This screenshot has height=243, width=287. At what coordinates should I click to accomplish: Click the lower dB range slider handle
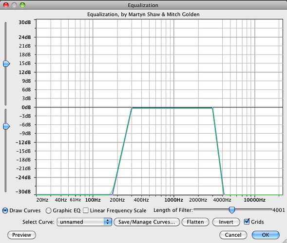[6, 126]
